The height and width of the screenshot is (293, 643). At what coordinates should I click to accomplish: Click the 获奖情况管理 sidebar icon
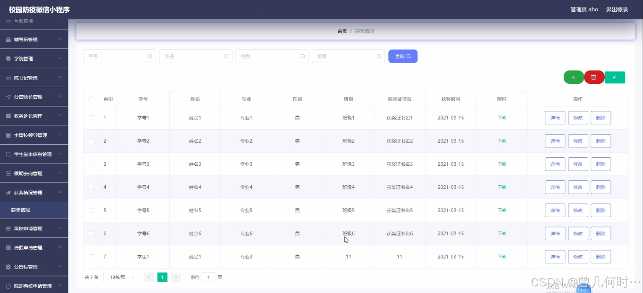coord(8,193)
